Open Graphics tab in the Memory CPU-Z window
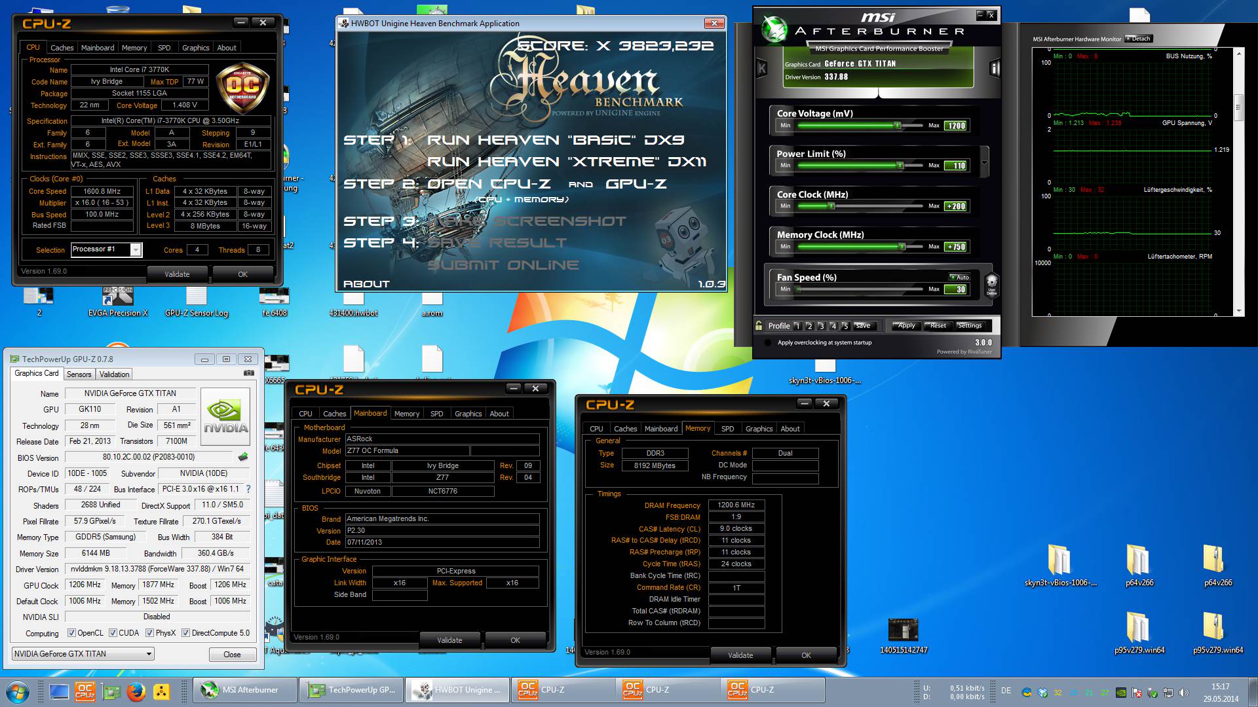The height and width of the screenshot is (707, 1258). (x=759, y=429)
